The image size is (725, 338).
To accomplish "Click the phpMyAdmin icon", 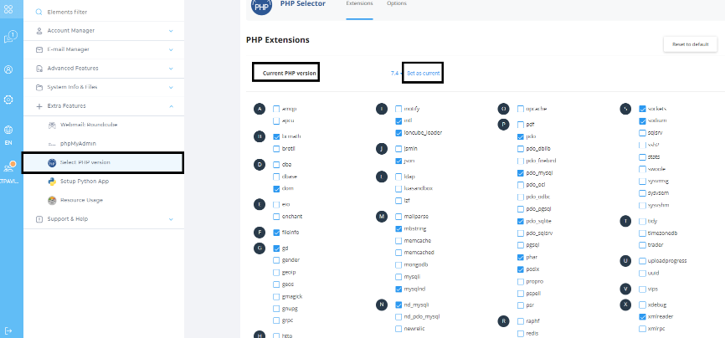I will [52, 144].
